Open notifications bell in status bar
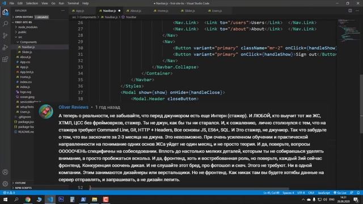This screenshot has width=363, height=204. coord(358,193)
